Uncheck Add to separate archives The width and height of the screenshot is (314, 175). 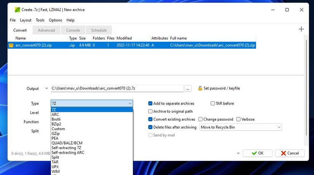pos(150,103)
